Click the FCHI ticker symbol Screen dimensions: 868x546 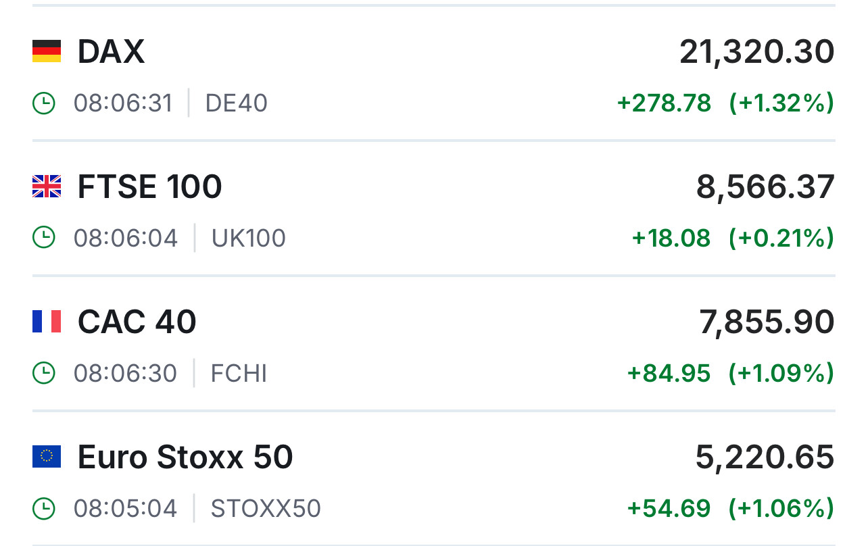click(x=239, y=373)
